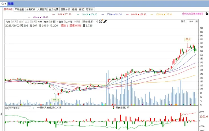
Task: Open the 筆記 tab
Action: point(81,10)
